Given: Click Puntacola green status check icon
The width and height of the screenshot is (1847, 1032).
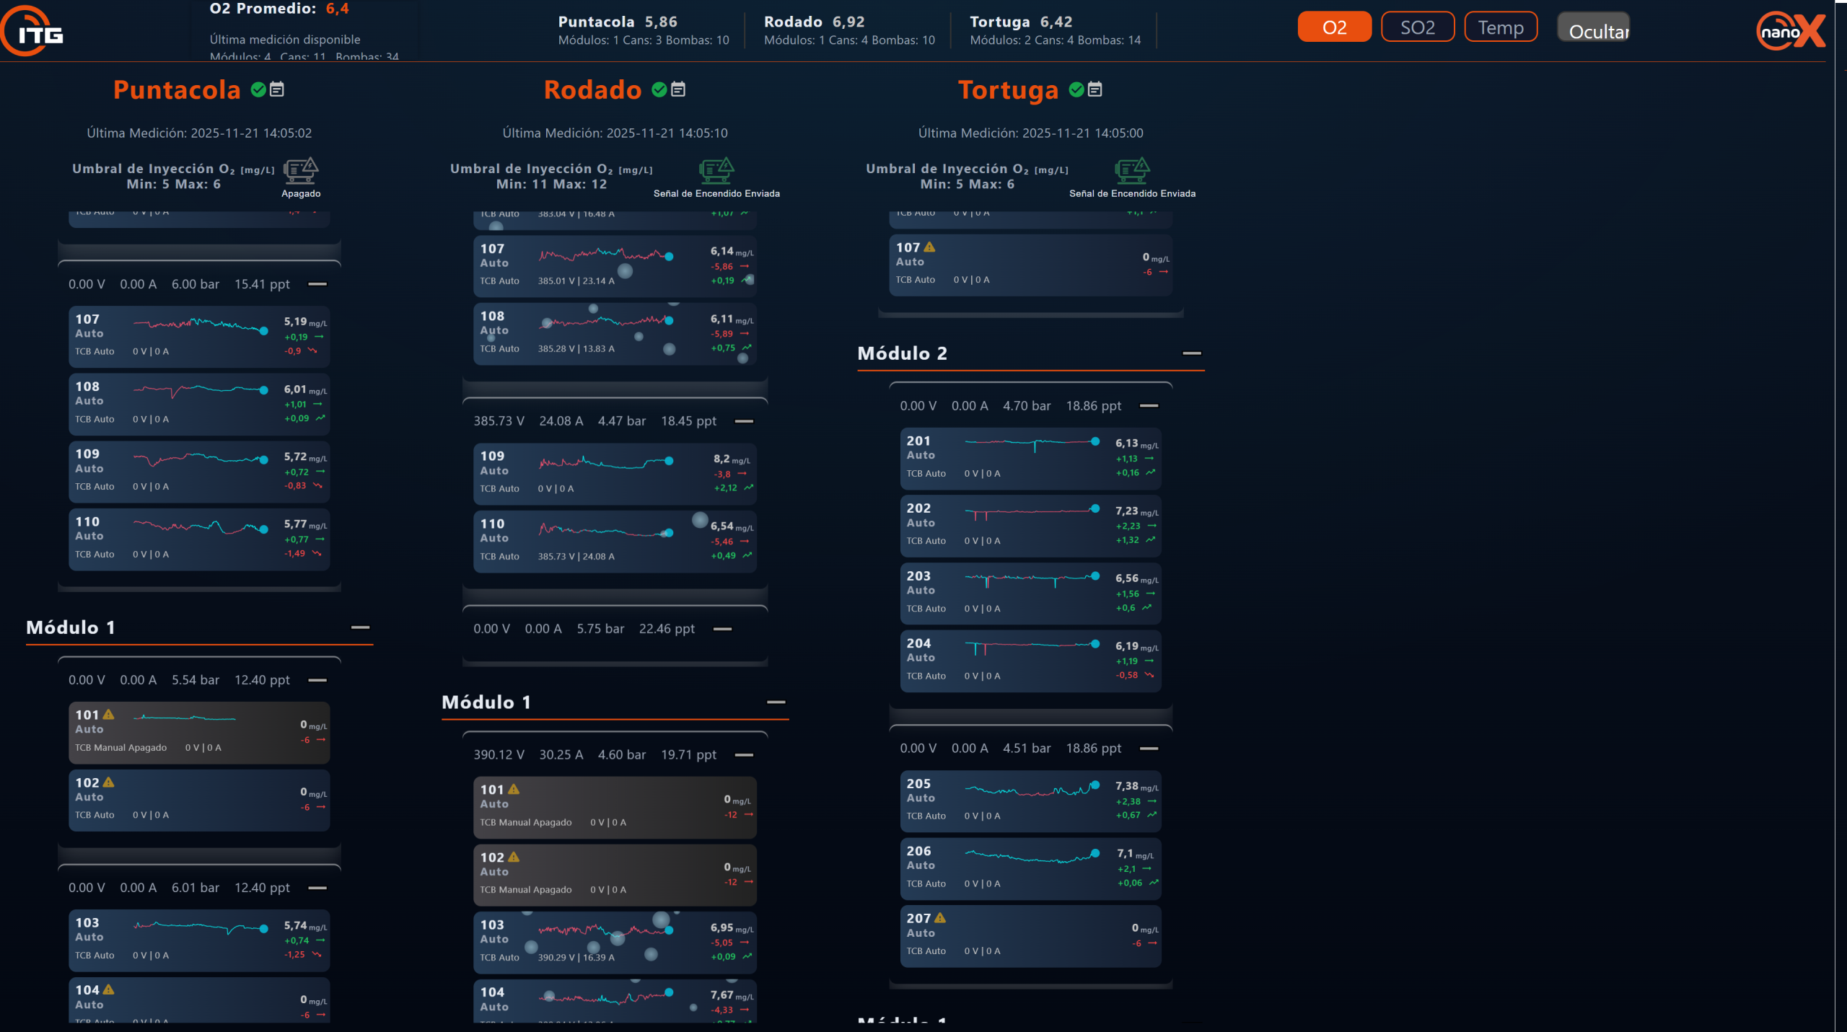Looking at the screenshot, I should [x=258, y=89].
